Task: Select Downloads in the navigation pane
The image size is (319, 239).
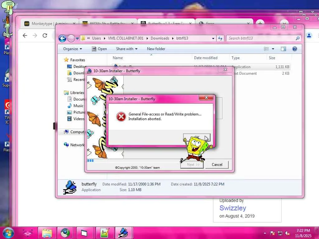Action: coord(76,73)
